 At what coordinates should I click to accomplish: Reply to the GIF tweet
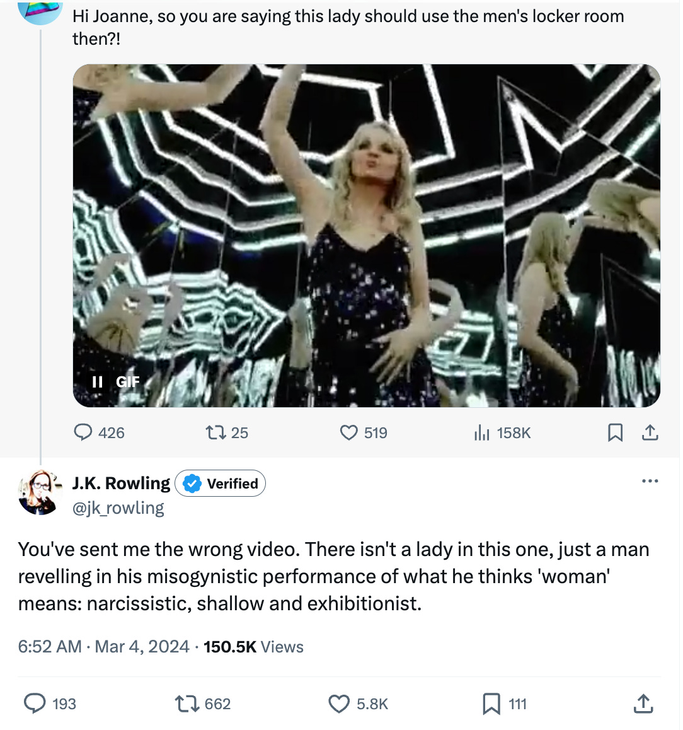pos(84,432)
